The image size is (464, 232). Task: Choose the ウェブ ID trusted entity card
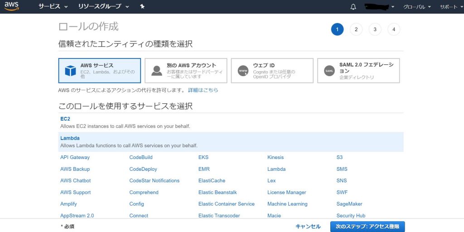coord(272,71)
